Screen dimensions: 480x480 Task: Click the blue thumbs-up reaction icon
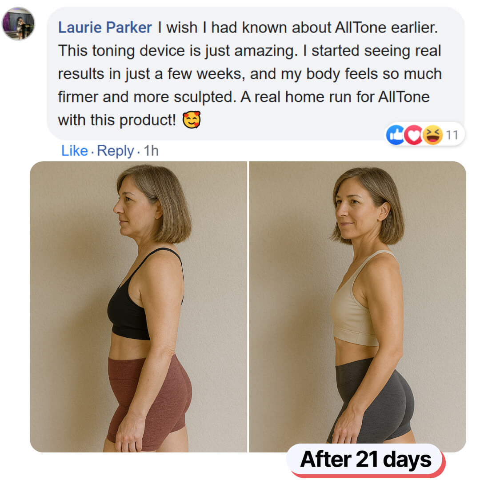395,135
